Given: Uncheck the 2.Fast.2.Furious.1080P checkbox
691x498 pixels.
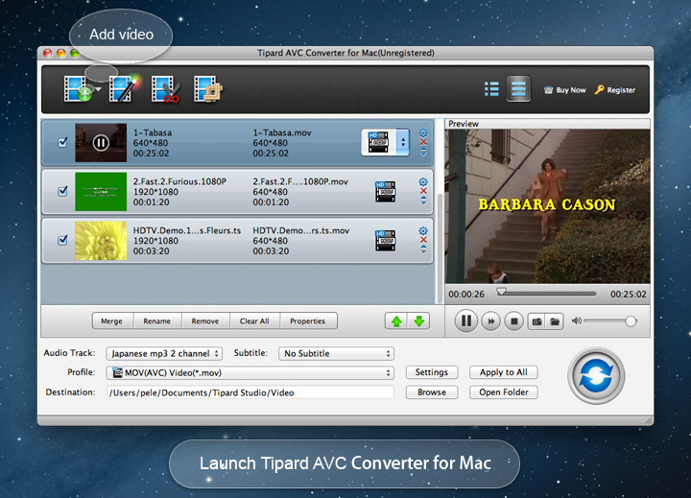Looking at the screenshot, I should [x=62, y=191].
